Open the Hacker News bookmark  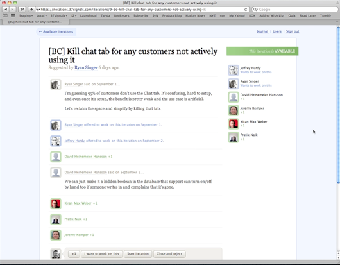click(x=195, y=15)
